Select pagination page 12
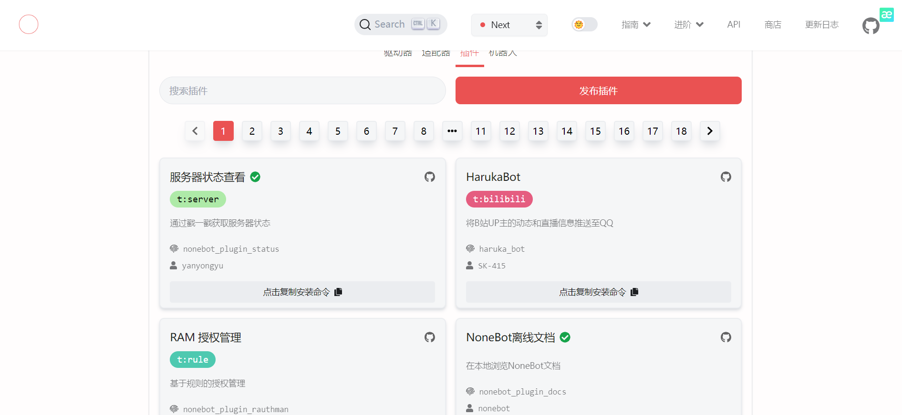 click(x=509, y=131)
